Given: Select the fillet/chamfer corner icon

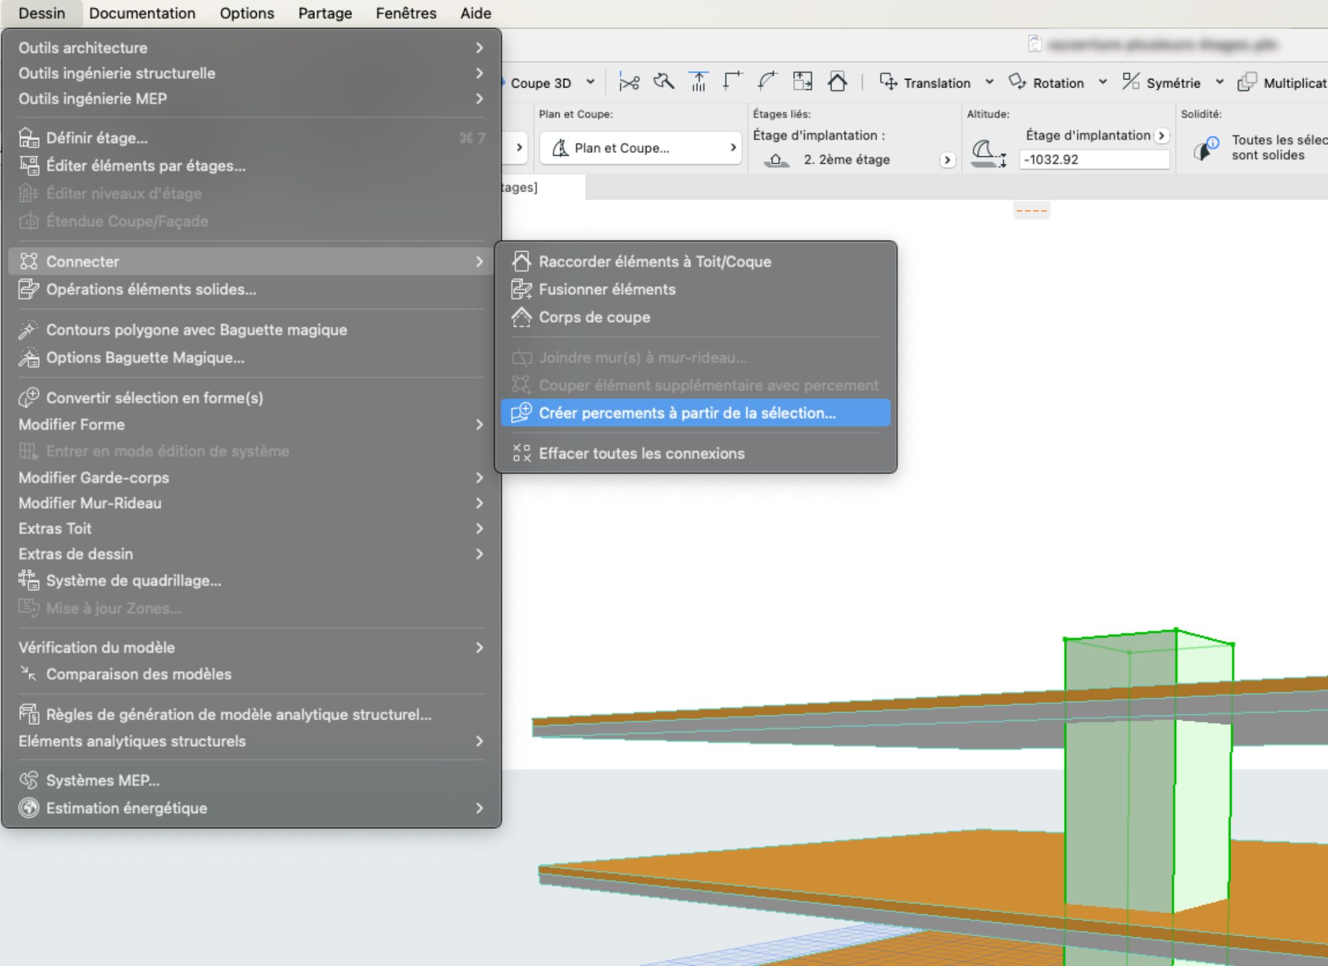Looking at the screenshot, I should tap(767, 82).
